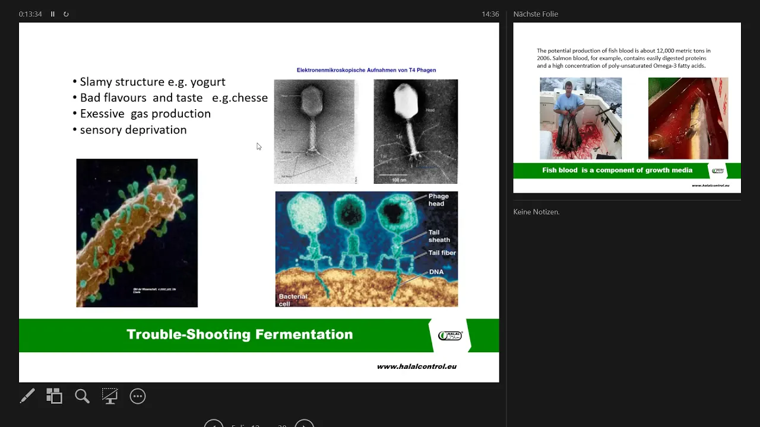The height and width of the screenshot is (427, 760).
Task: Click the www.halalcontrol.eu link in next-slide preview
Action: pos(710,186)
